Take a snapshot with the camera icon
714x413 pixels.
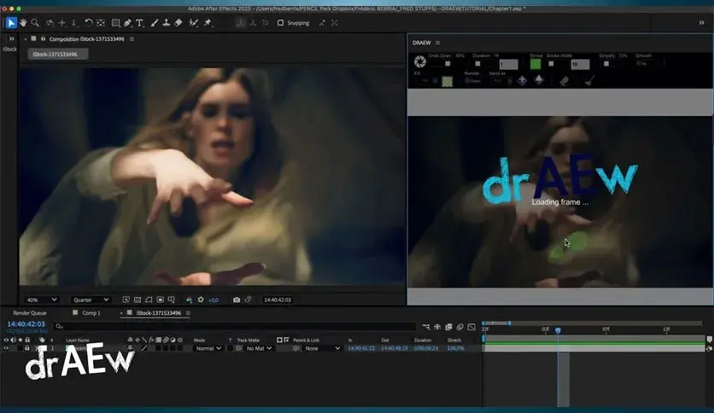[237, 300]
